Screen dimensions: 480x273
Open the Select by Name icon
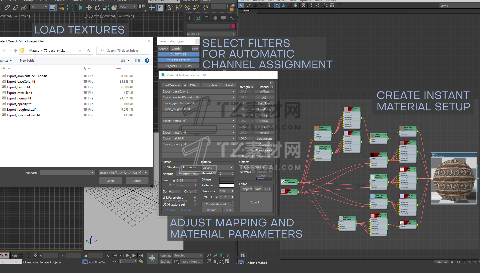(61, 7)
